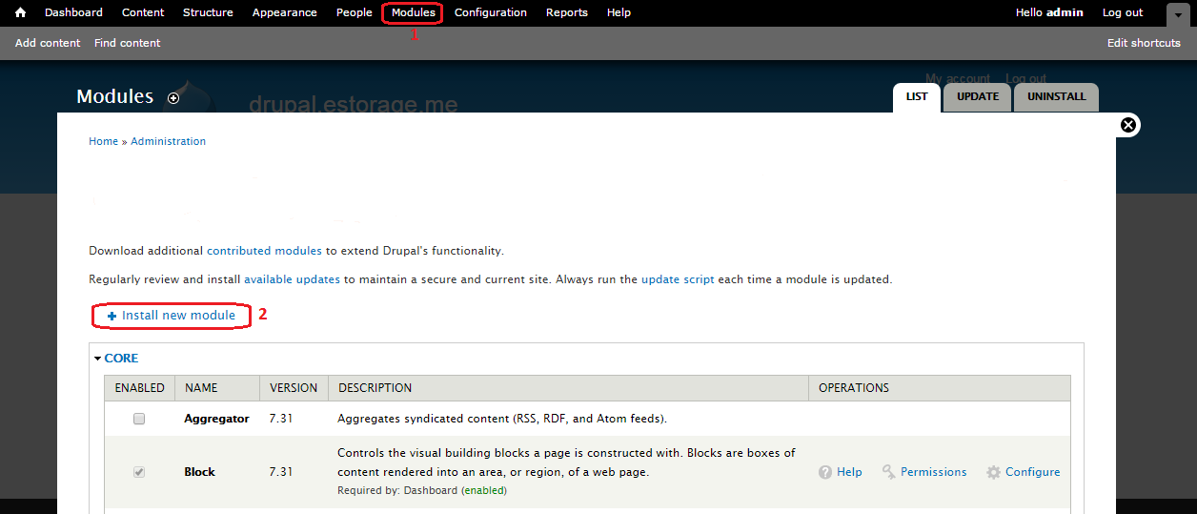
Task: Open the Dashboard menu
Action: point(73,12)
